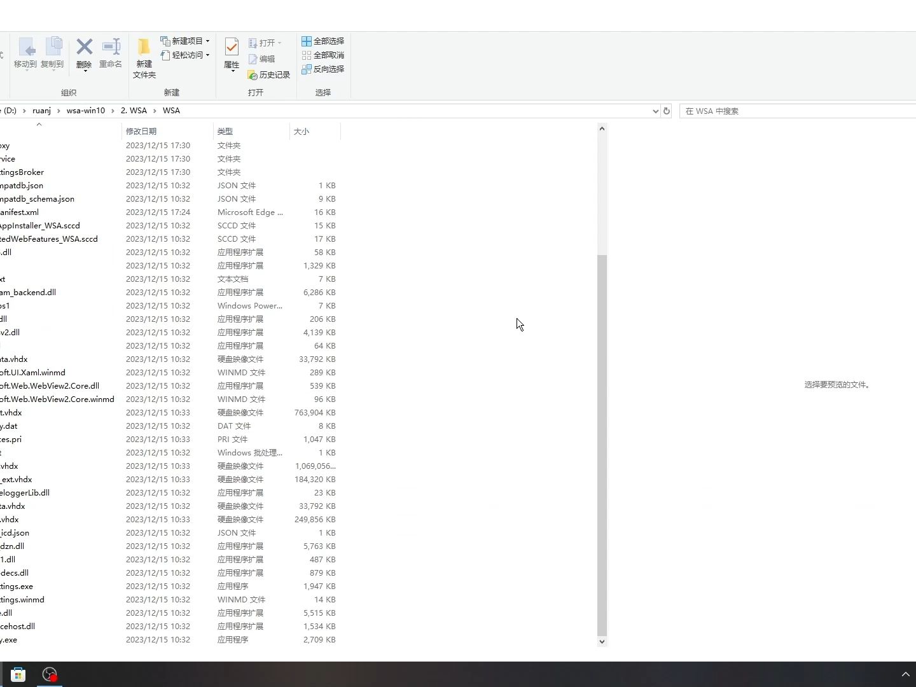The height and width of the screenshot is (687, 916).
Task: Go to the 2. WSA breadcrumb folder
Action: click(134, 111)
